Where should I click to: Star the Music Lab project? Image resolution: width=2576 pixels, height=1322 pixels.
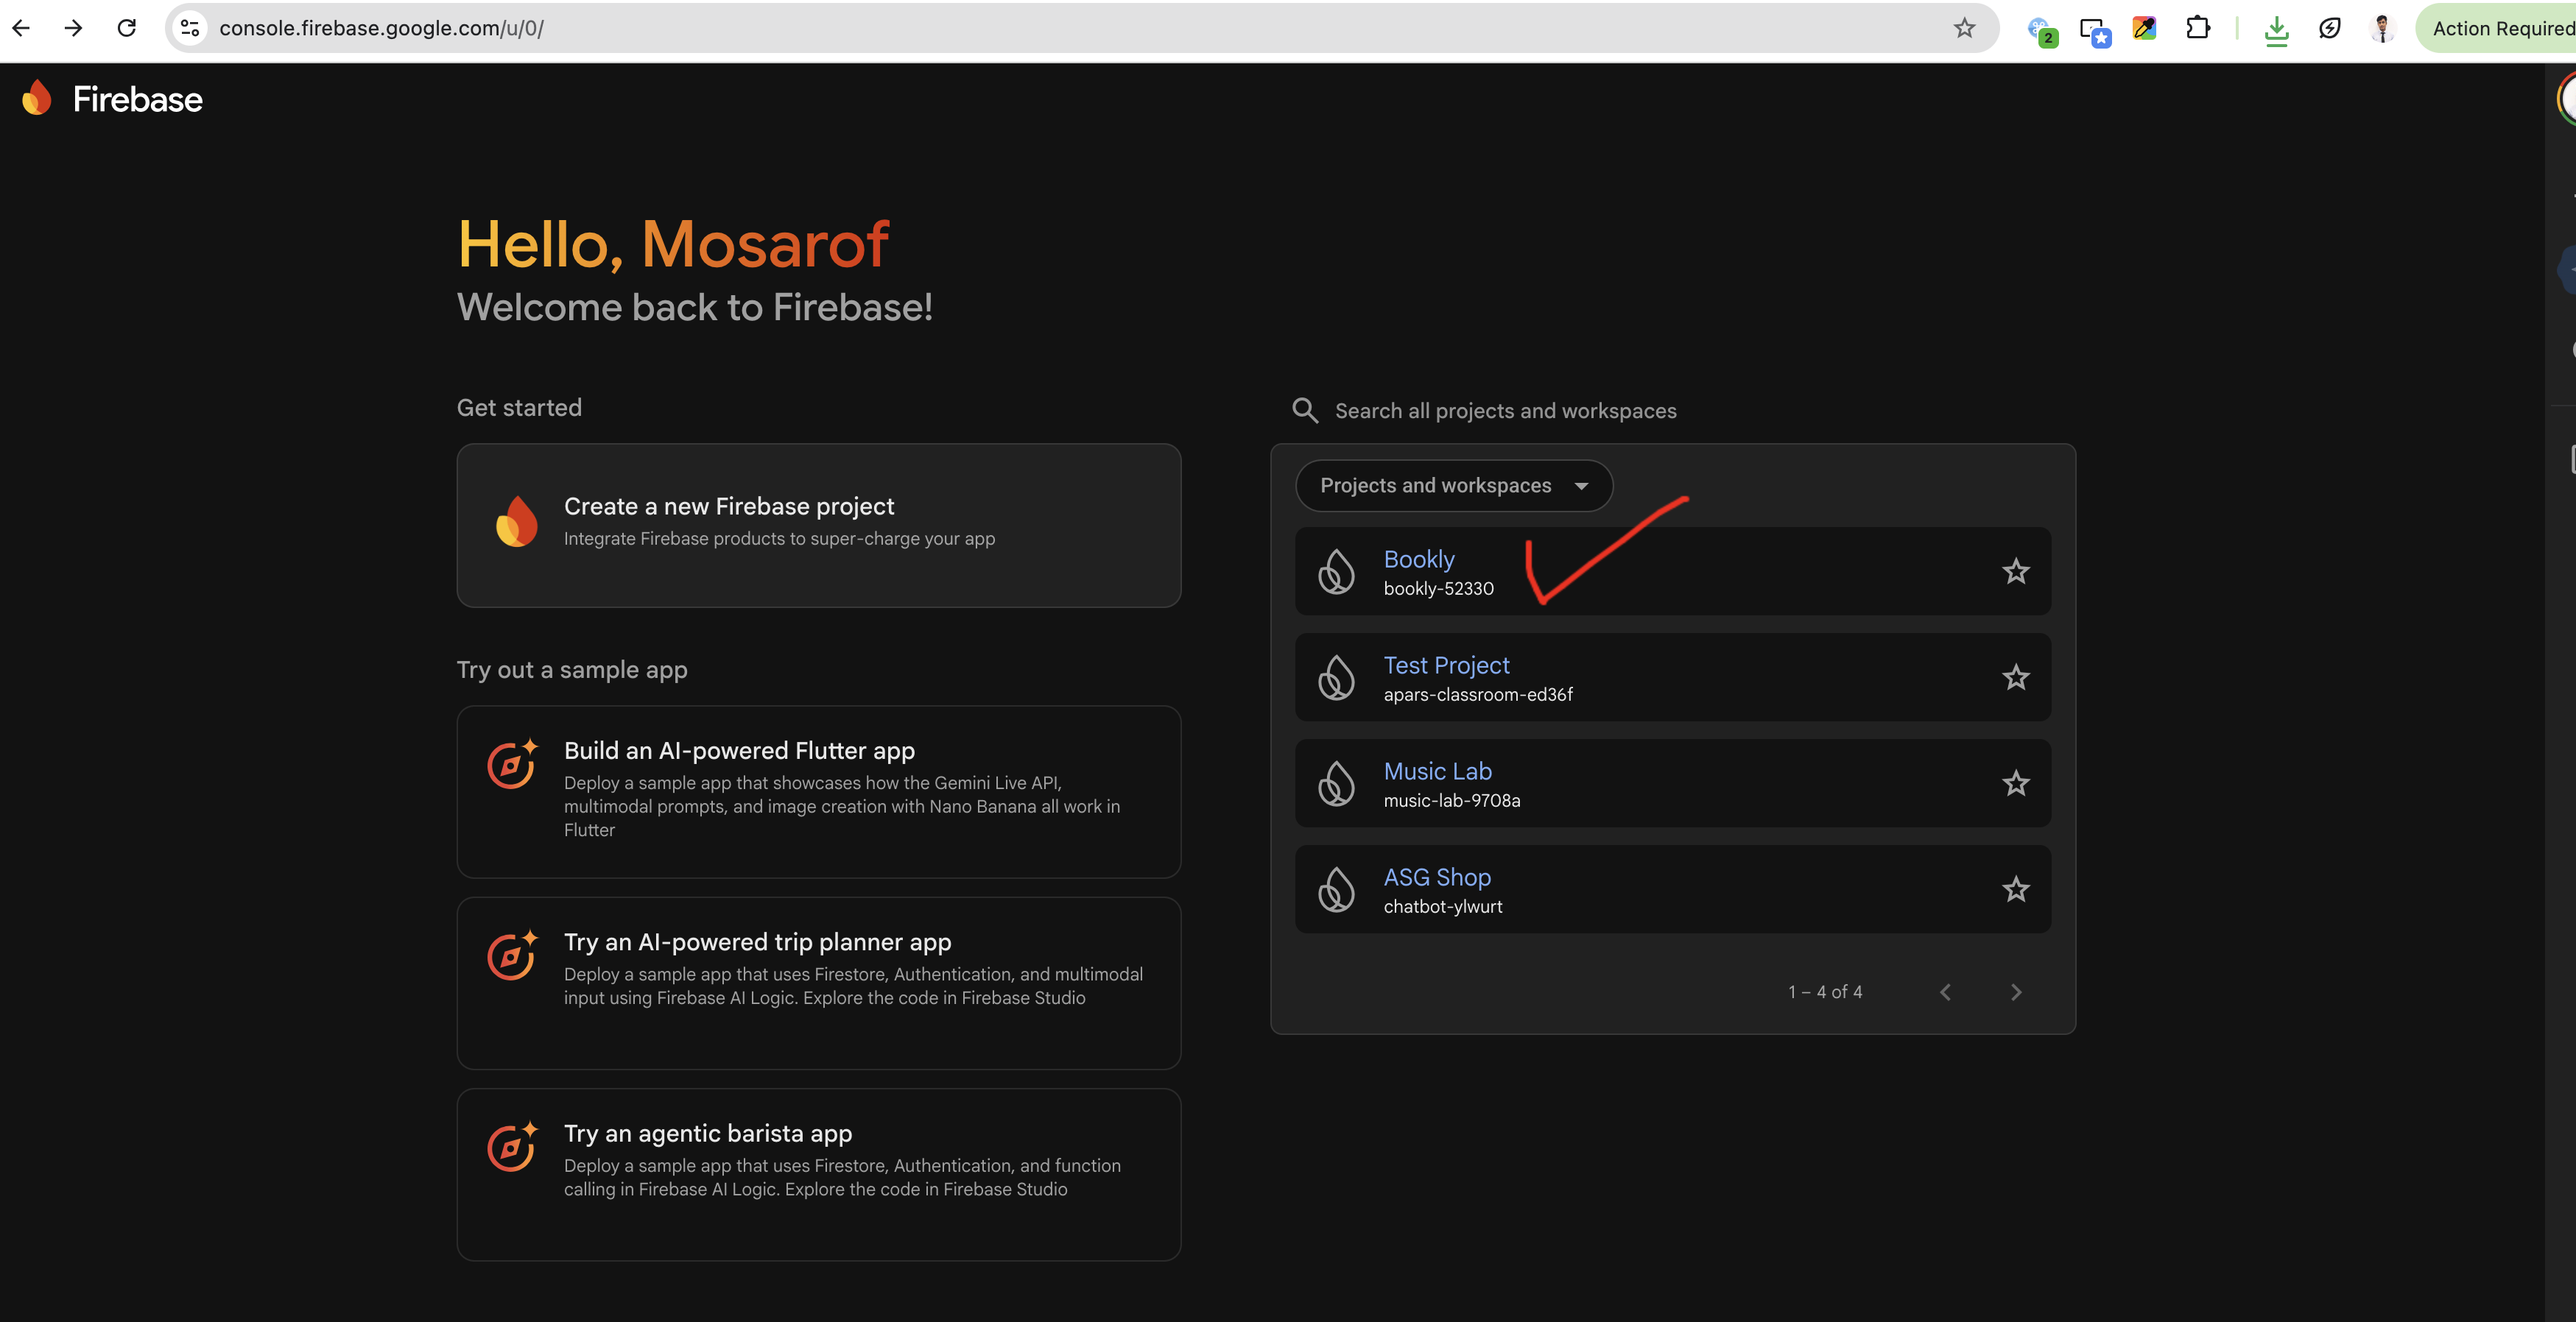click(x=2015, y=783)
